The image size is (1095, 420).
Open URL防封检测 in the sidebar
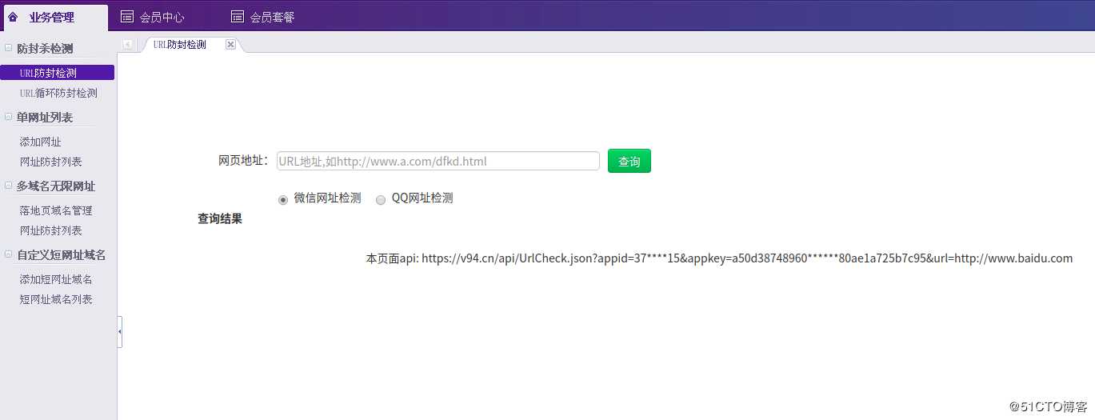(57, 73)
